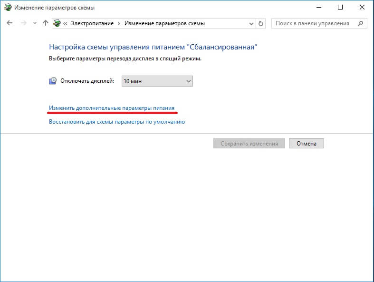The image size is (374, 282).
Task: Click the power icon in address bar
Action: (58, 23)
